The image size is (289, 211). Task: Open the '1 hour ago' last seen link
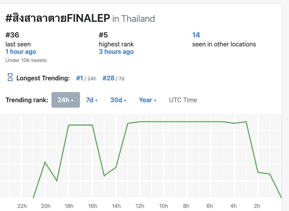coord(21,51)
